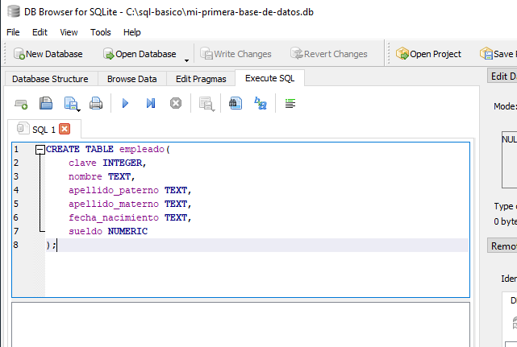
Task: Open the Tools menu
Action: (101, 32)
